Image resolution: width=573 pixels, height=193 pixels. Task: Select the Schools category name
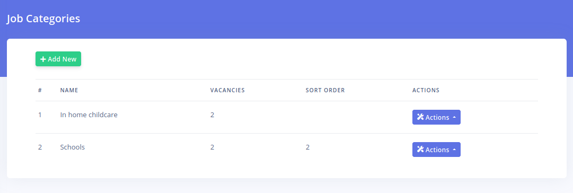[73, 147]
